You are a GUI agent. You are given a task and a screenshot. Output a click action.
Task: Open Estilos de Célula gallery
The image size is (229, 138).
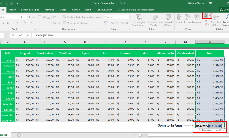click(x=168, y=20)
